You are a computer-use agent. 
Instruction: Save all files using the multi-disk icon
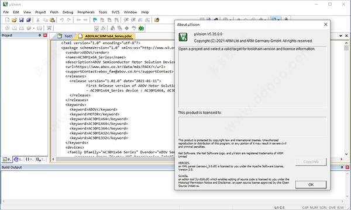(29, 20)
